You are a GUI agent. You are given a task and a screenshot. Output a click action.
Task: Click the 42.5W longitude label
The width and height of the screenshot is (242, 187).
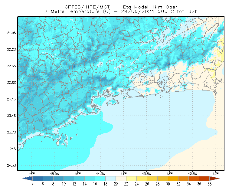[192, 174]
